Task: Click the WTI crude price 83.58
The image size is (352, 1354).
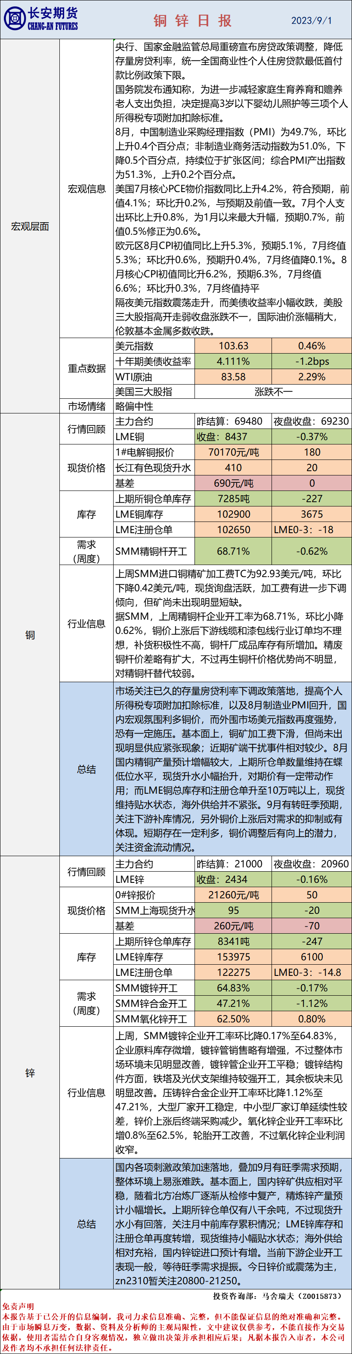Action: click(x=233, y=377)
